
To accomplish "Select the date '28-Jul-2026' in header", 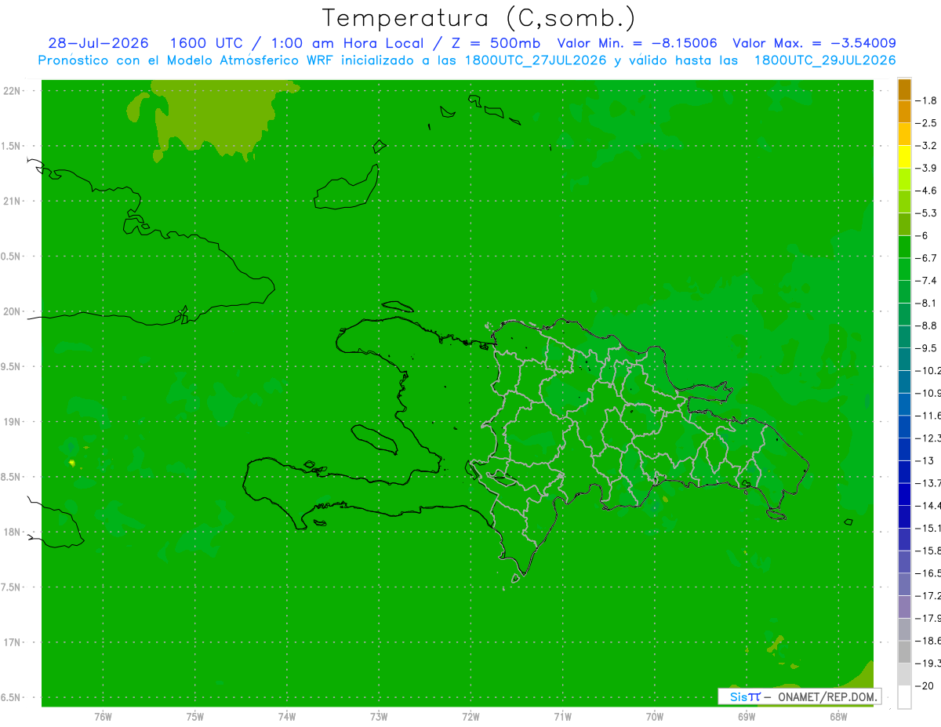I will click(x=98, y=43).
